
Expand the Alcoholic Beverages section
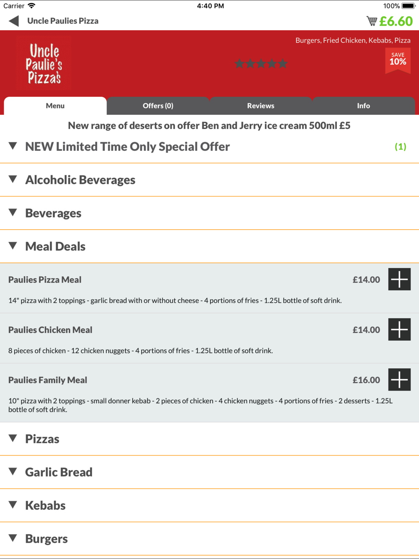click(x=209, y=180)
